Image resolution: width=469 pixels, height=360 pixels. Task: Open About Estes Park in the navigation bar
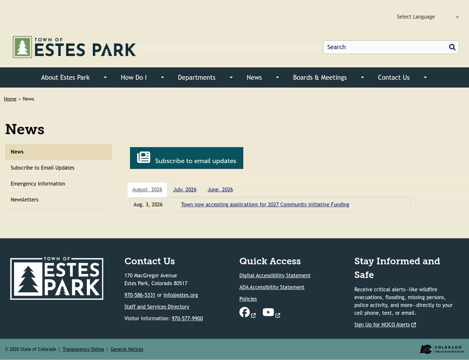(65, 77)
